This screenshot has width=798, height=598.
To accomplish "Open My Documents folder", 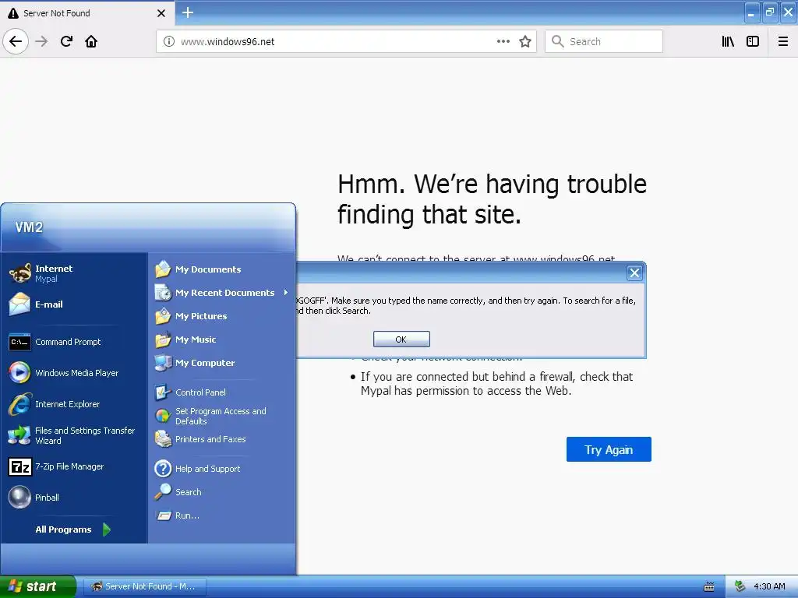I will [x=222, y=269].
